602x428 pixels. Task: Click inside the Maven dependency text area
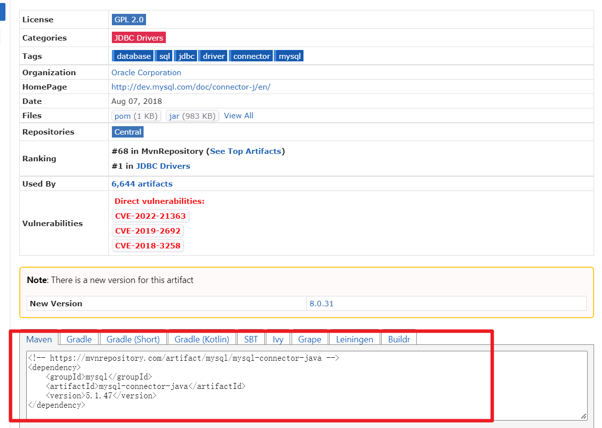click(x=307, y=385)
